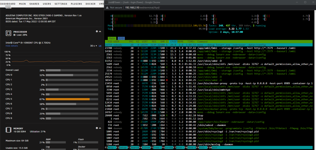The height and width of the screenshot is (150, 316).
Task: Select process row PID 984 EmbyServer
Action: [209, 128]
